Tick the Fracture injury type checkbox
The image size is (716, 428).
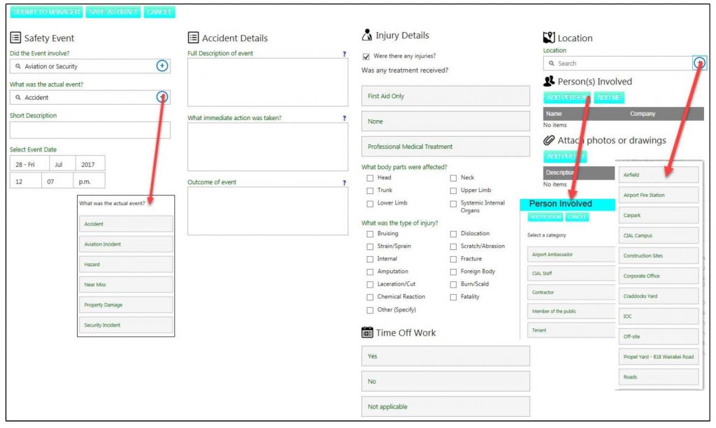point(454,259)
